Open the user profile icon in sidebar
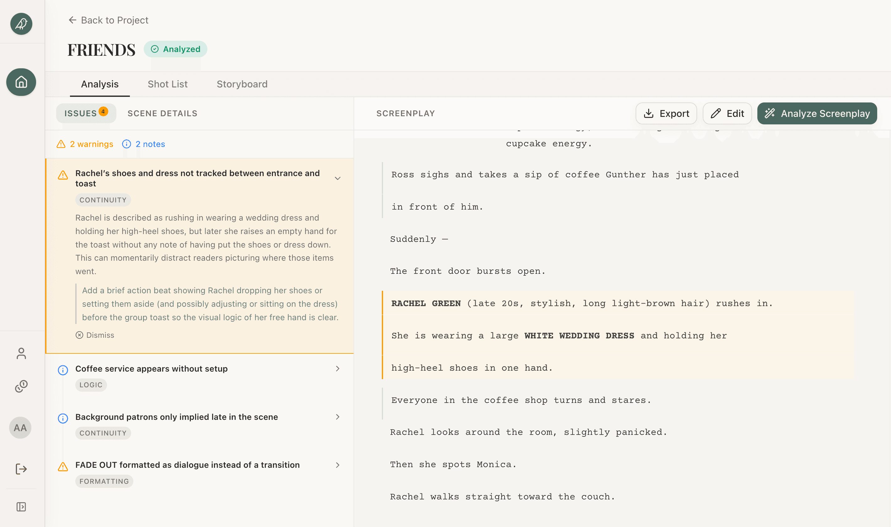This screenshot has height=527, width=891. (x=21, y=353)
